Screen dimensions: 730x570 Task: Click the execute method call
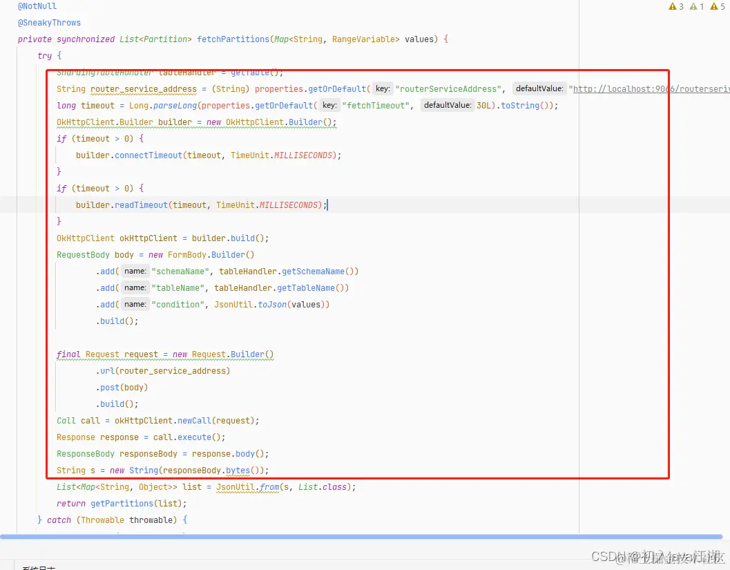tap(195, 437)
